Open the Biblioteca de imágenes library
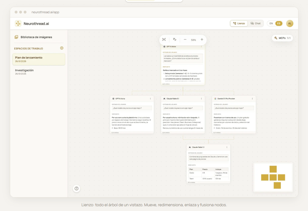308x211 pixels. click(x=34, y=37)
